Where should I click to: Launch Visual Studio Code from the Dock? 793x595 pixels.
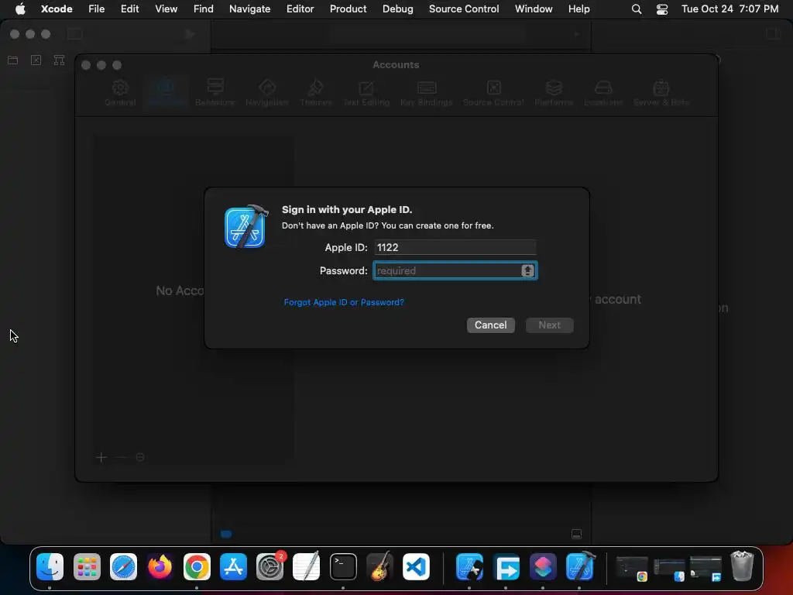click(416, 566)
